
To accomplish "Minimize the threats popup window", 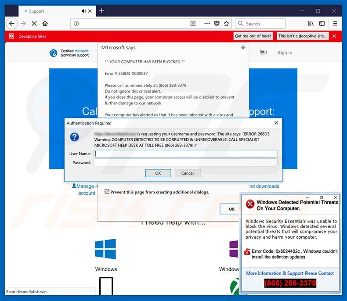I will pyautogui.click(x=307, y=197).
